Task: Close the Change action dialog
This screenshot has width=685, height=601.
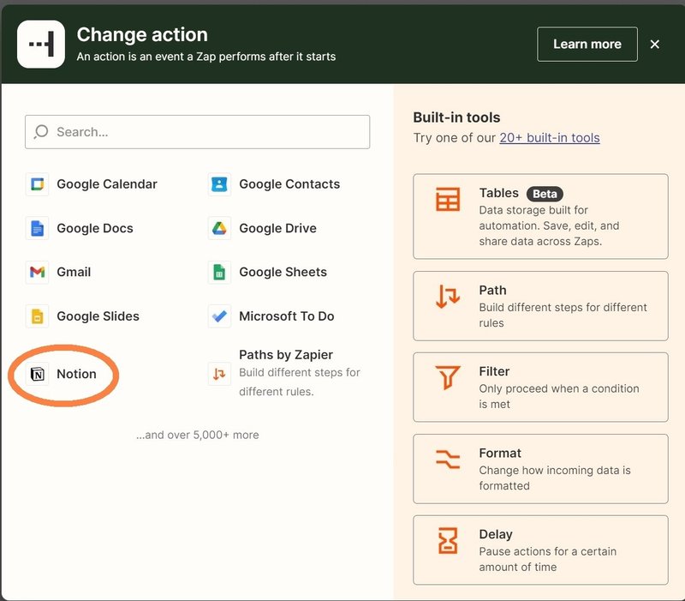Action: point(654,45)
